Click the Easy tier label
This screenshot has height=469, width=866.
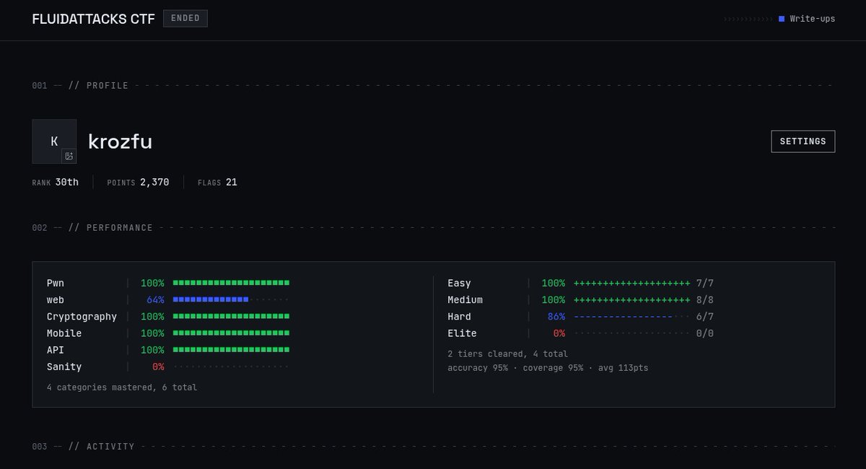pyautogui.click(x=459, y=283)
